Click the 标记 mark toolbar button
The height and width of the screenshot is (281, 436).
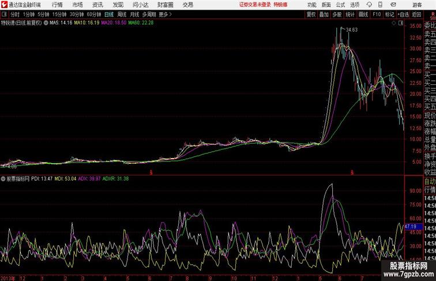pos(389,14)
